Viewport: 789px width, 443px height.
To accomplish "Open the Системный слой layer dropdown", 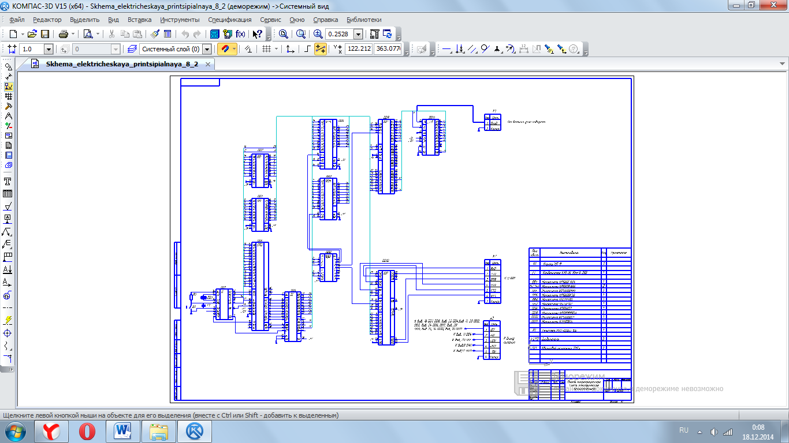I will click(x=207, y=50).
